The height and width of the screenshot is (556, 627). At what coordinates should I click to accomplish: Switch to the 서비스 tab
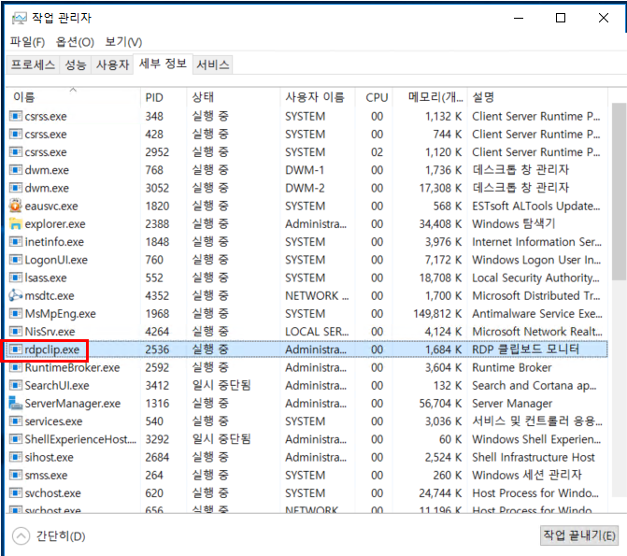[213, 64]
